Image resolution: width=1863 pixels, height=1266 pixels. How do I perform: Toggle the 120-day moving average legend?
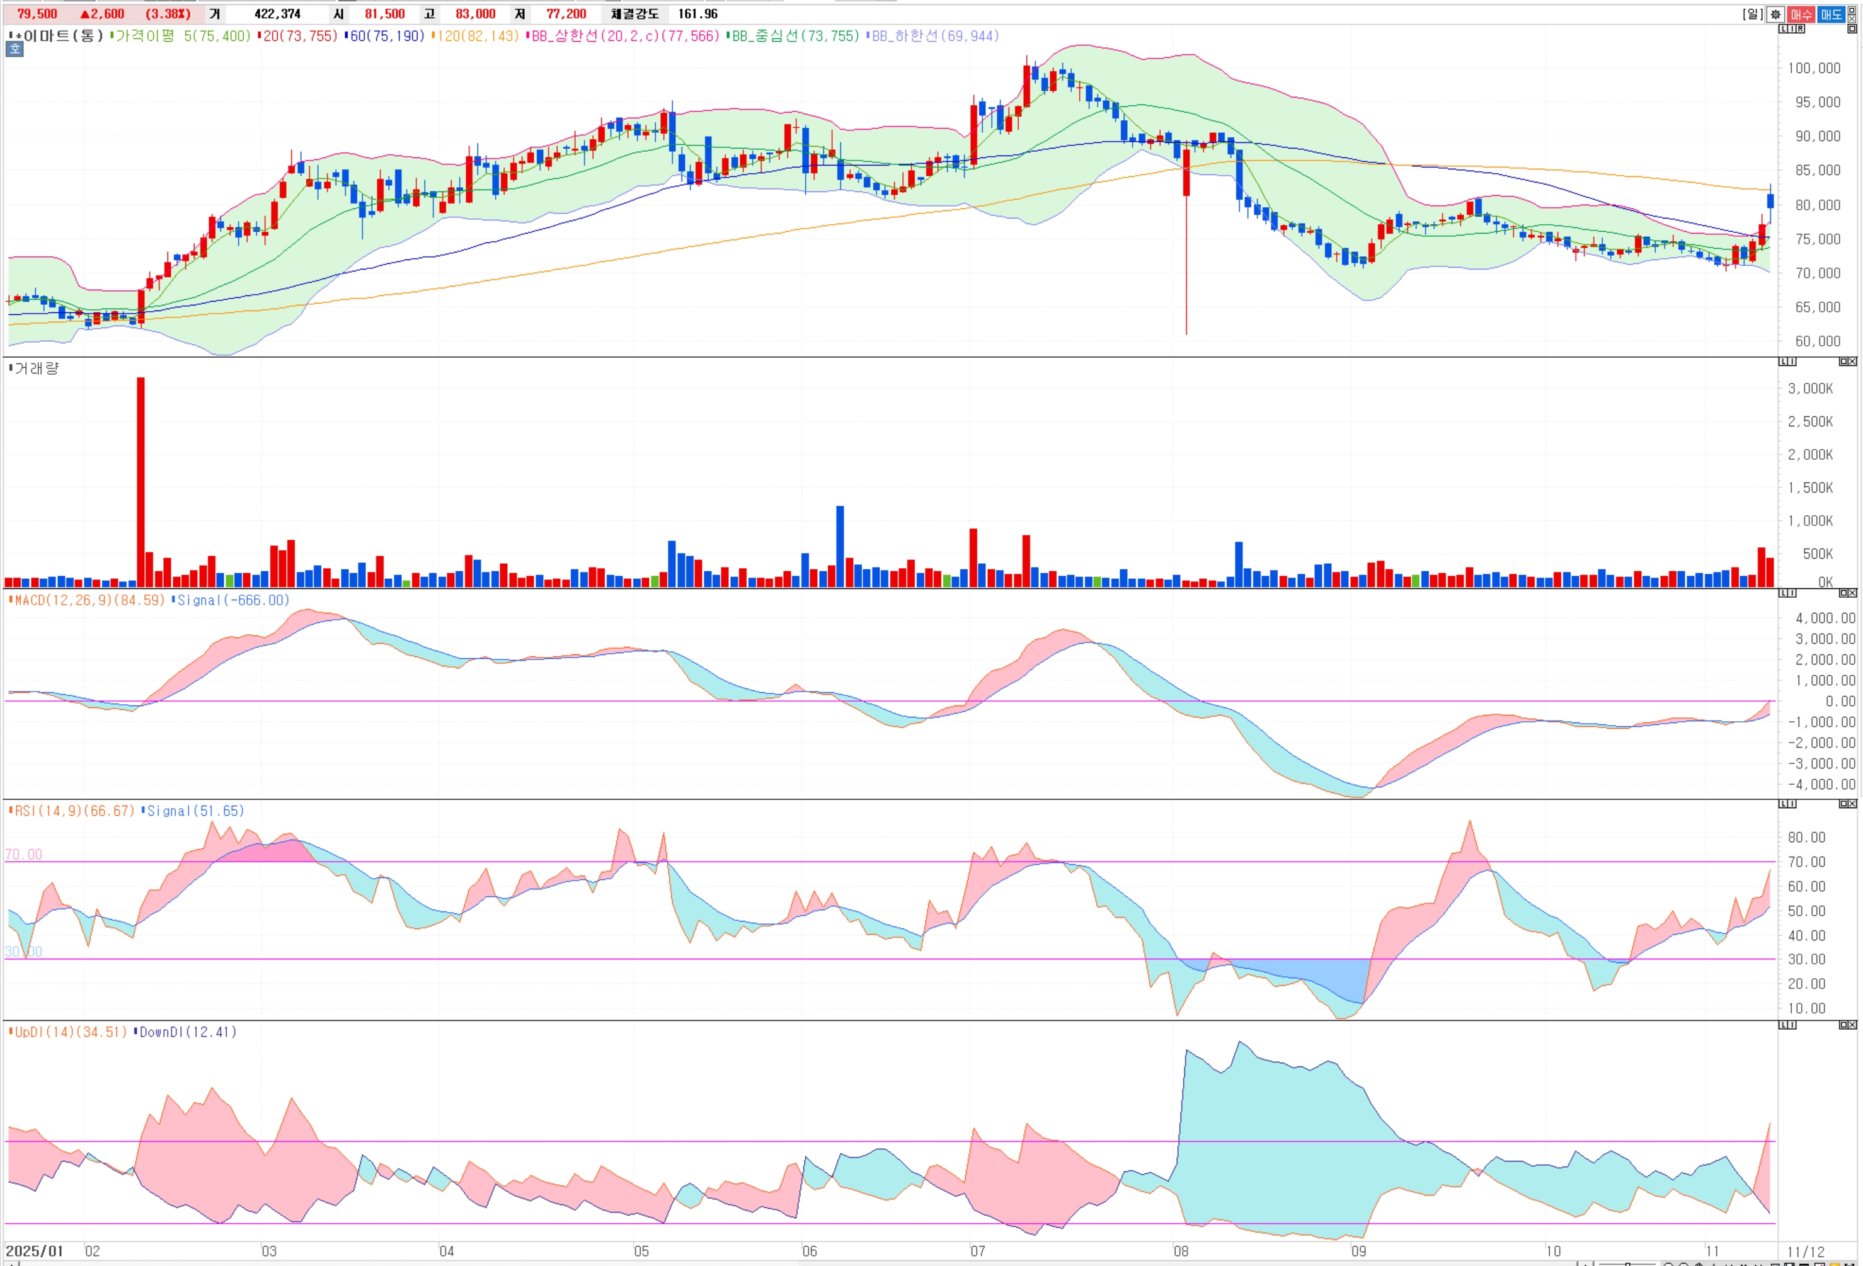[476, 36]
